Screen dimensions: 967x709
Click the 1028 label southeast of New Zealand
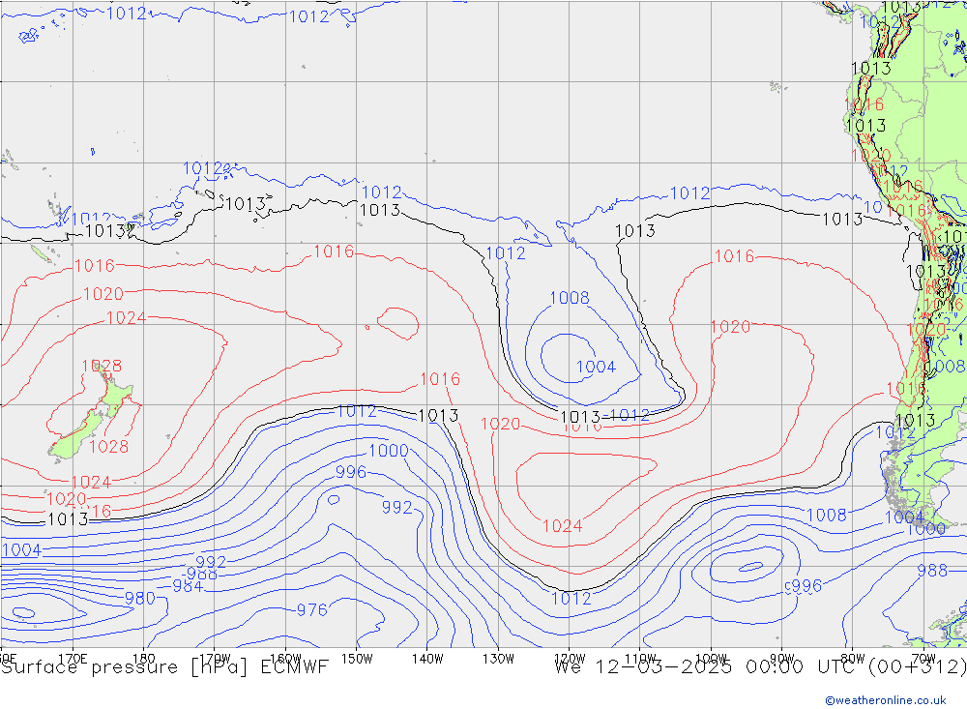(x=108, y=446)
